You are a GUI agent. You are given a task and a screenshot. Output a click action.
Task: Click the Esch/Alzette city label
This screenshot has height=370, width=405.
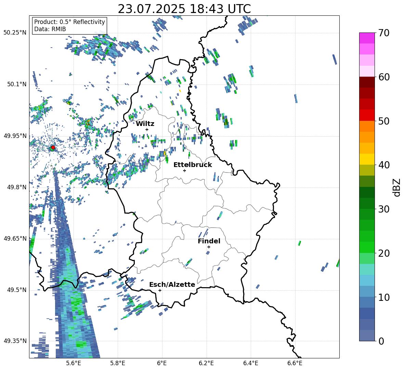tap(172, 284)
